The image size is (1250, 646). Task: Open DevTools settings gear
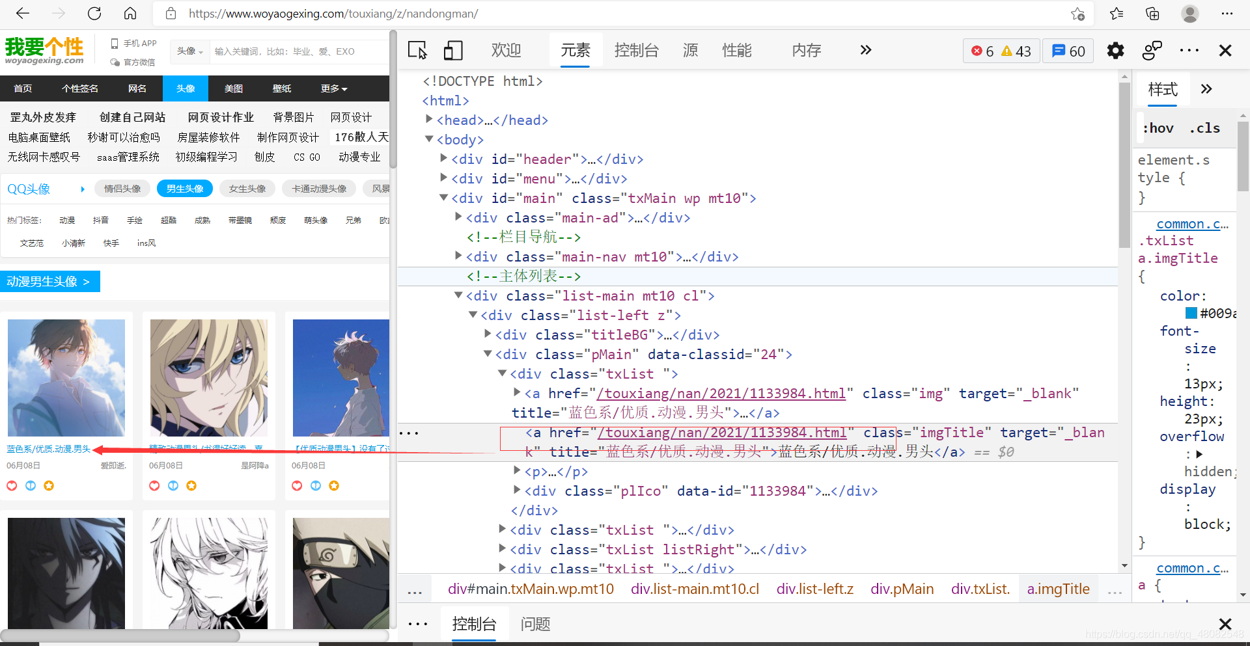tap(1115, 50)
